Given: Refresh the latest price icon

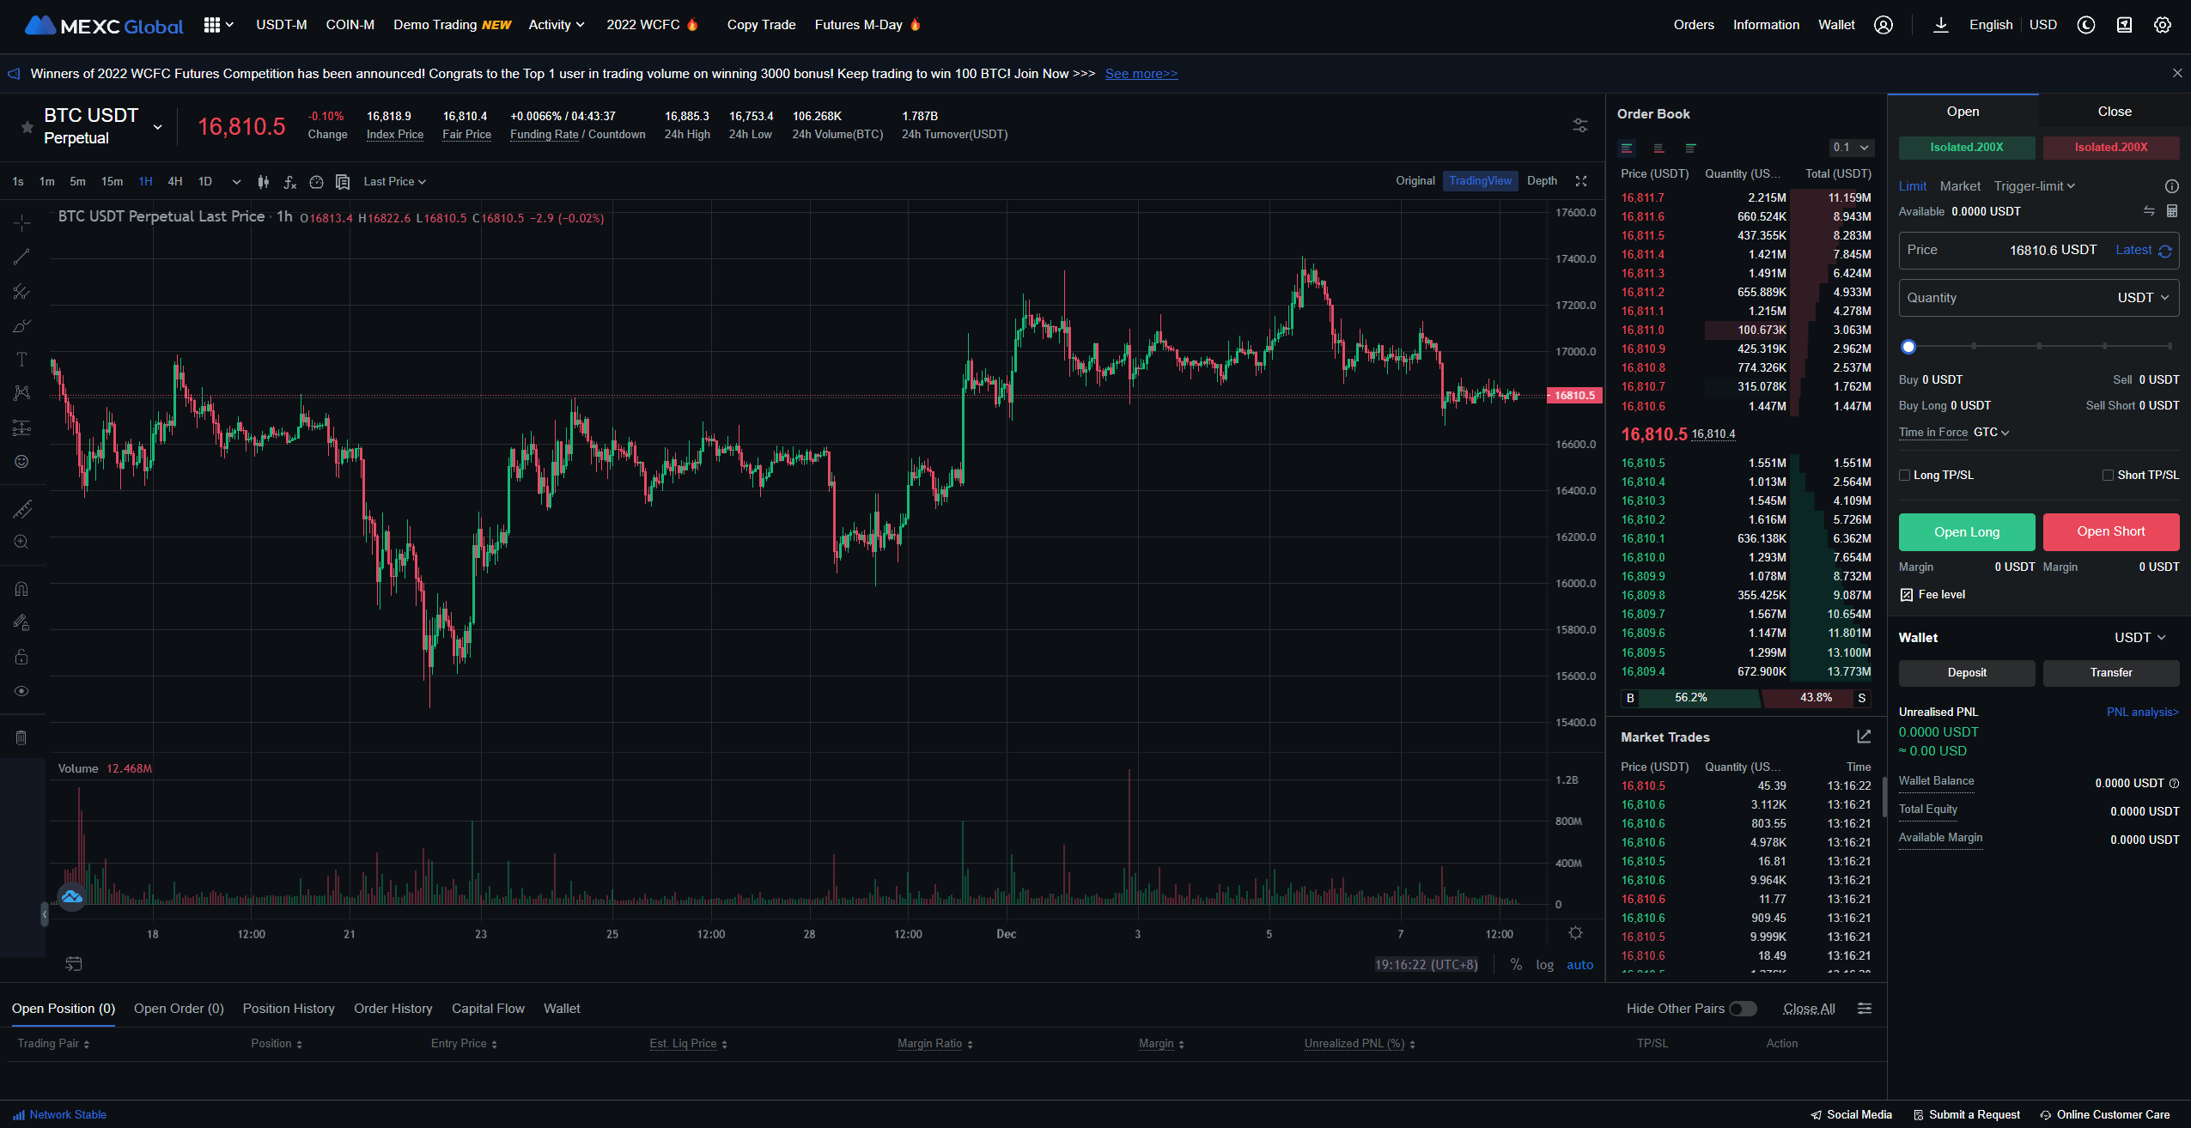Looking at the screenshot, I should point(2165,251).
